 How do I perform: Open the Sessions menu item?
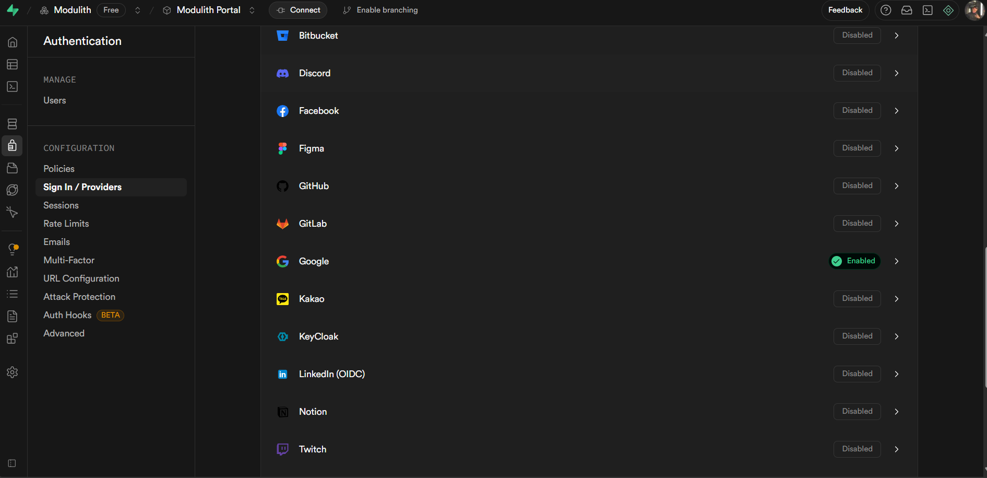point(61,205)
